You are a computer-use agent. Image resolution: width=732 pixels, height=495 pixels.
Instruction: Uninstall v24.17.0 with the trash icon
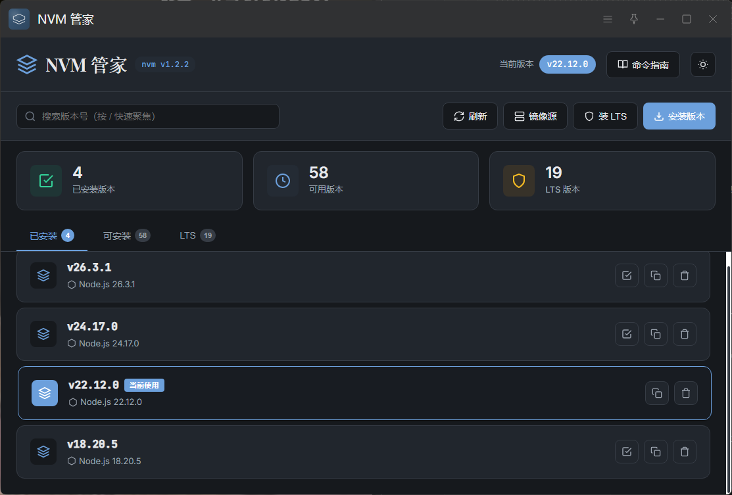[685, 334]
